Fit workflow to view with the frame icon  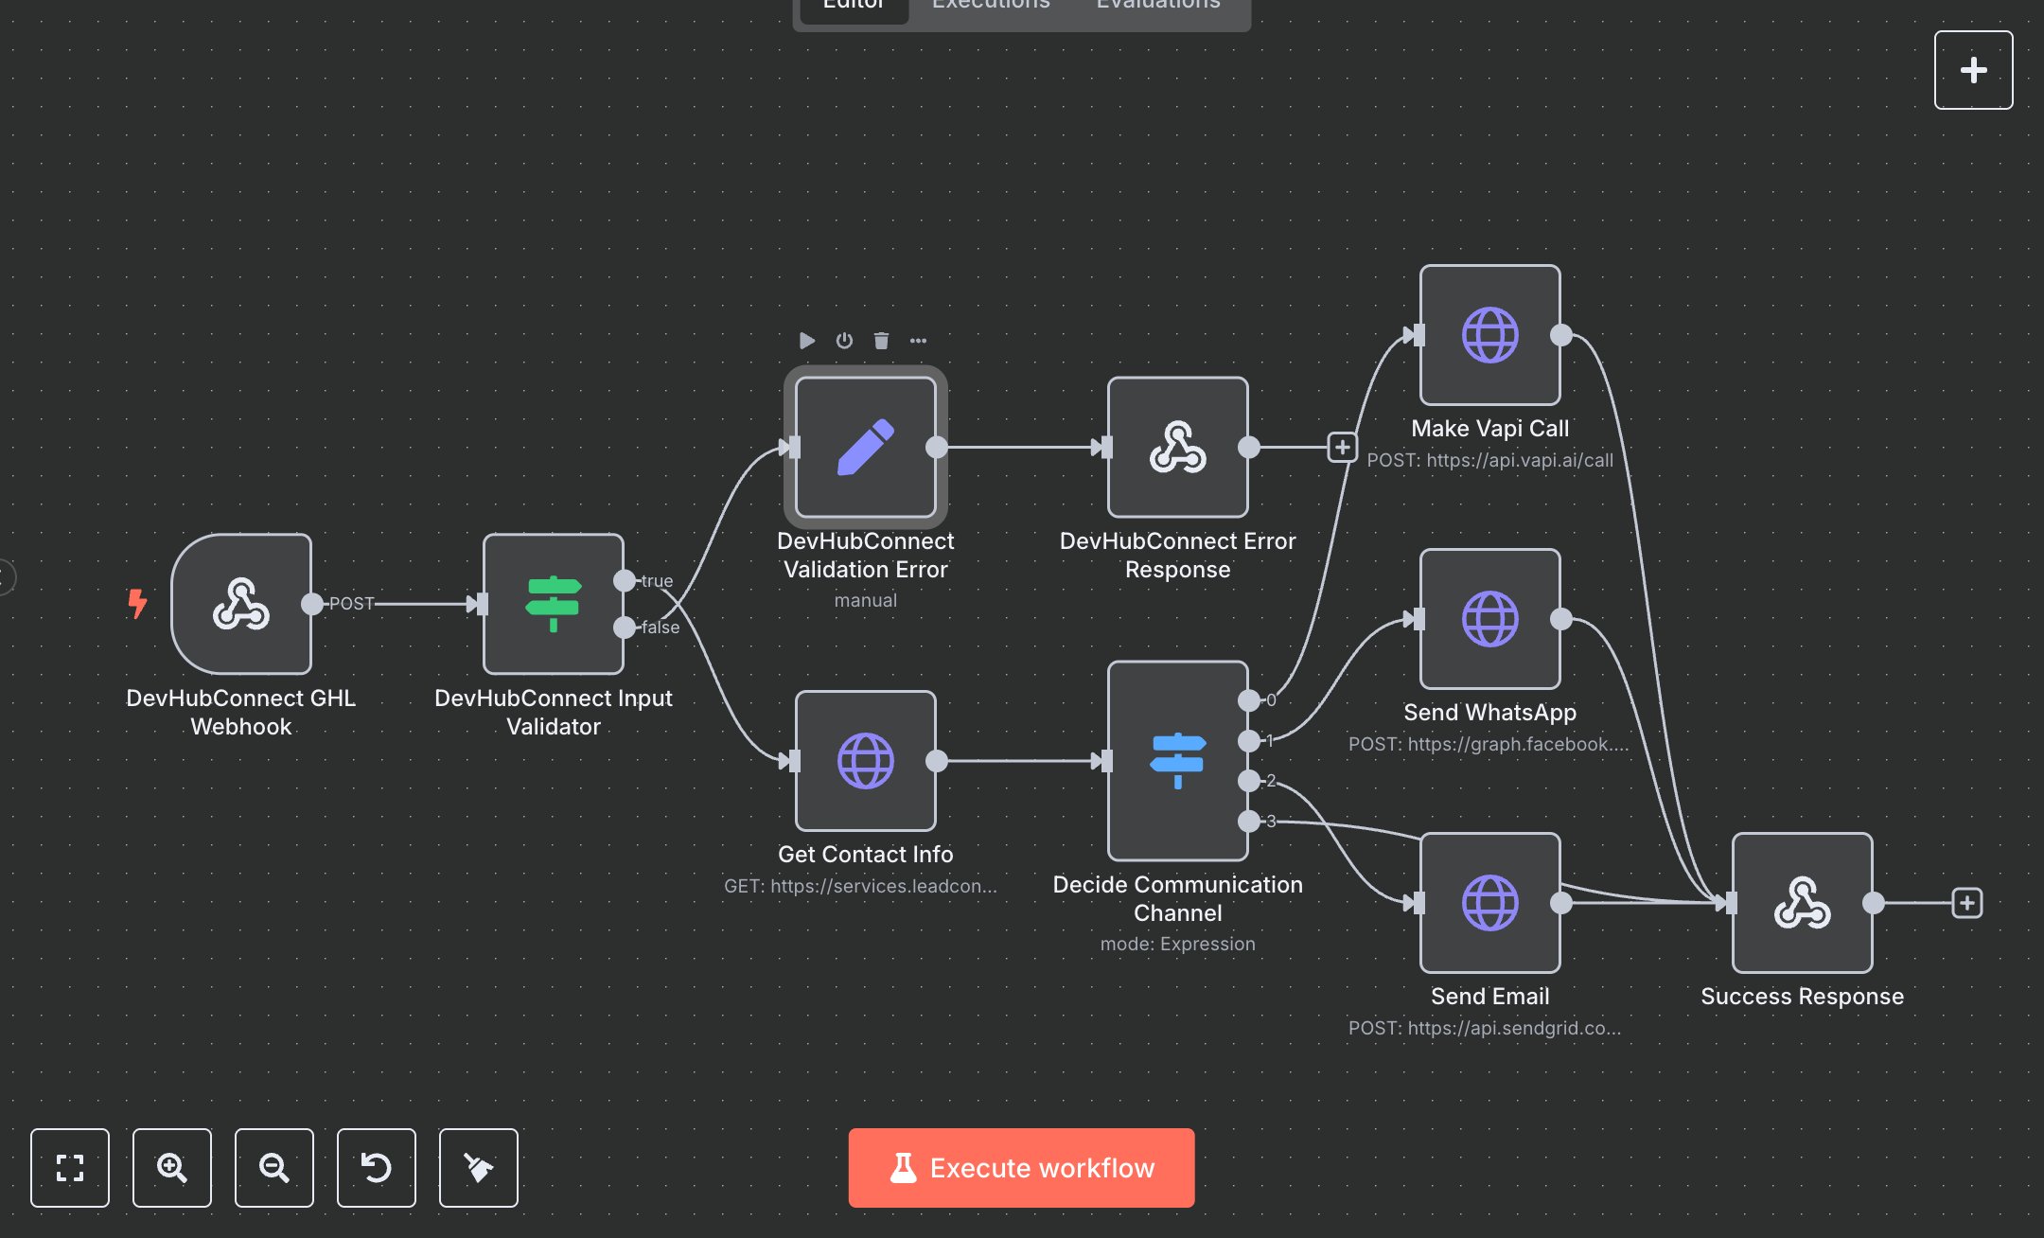[x=70, y=1168]
